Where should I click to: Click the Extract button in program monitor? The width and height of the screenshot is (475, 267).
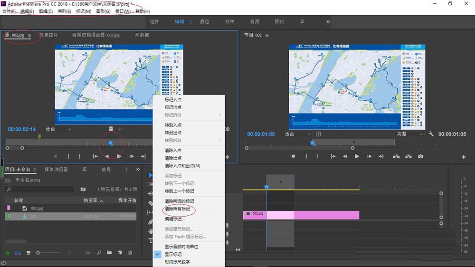coord(408,156)
